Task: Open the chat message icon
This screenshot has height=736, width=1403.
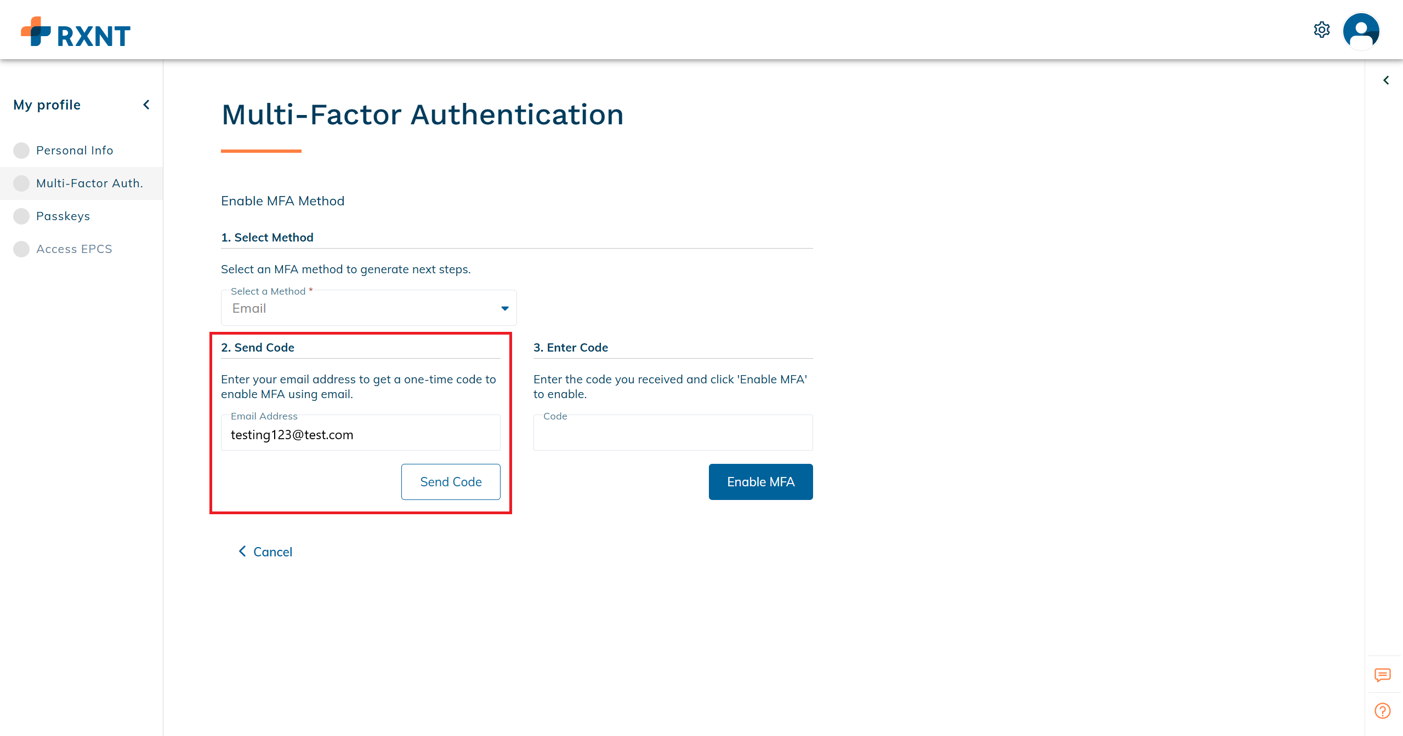Action: click(1382, 675)
